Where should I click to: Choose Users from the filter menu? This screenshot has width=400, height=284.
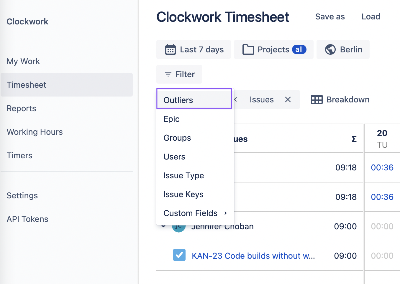pos(195,157)
